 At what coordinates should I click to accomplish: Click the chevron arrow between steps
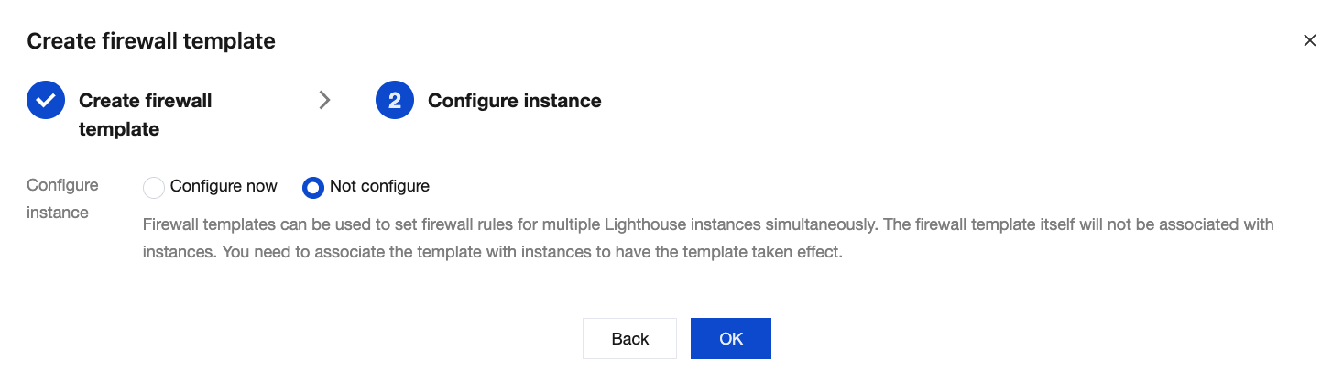[x=324, y=101]
